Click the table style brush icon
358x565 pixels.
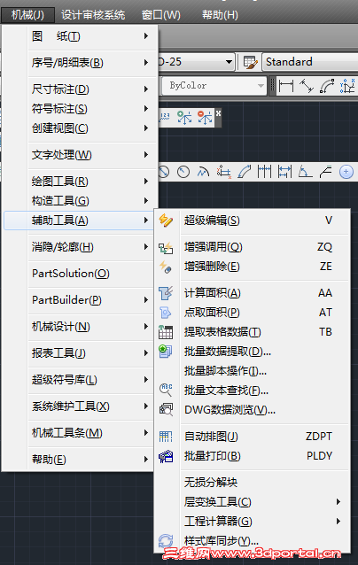pyautogui.click(x=250, y=62)
